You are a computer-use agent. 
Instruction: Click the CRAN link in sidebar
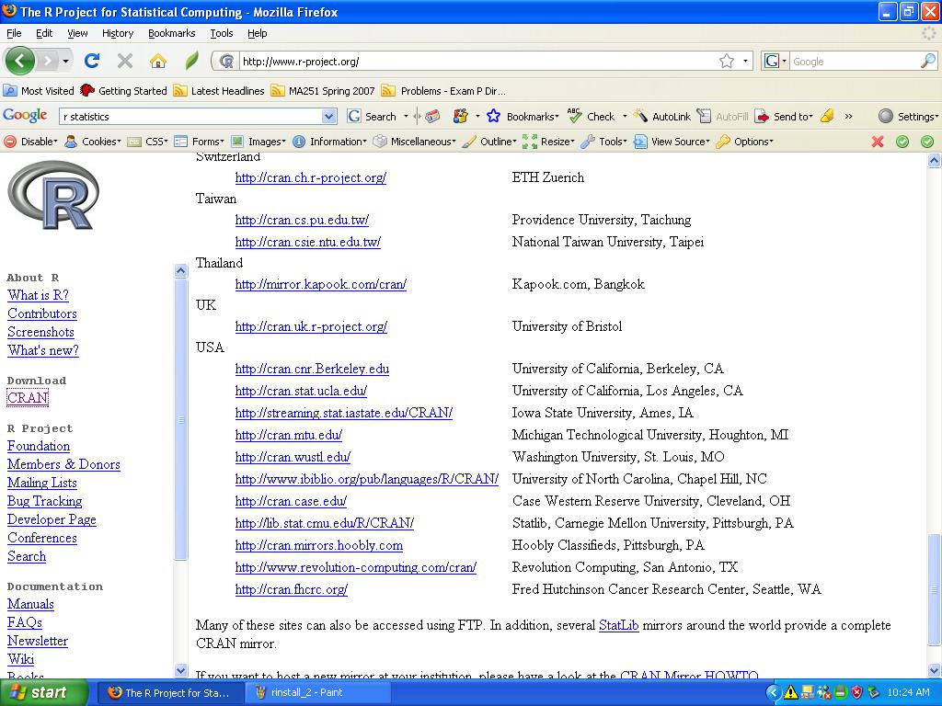(x=28, y=398)
